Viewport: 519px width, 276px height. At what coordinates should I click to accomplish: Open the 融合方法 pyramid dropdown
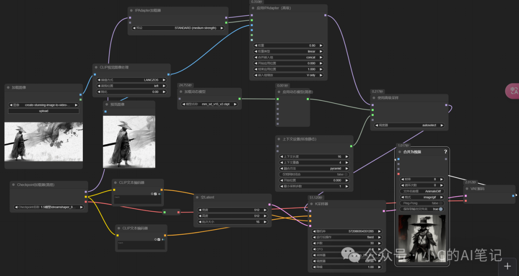[314, 168]
